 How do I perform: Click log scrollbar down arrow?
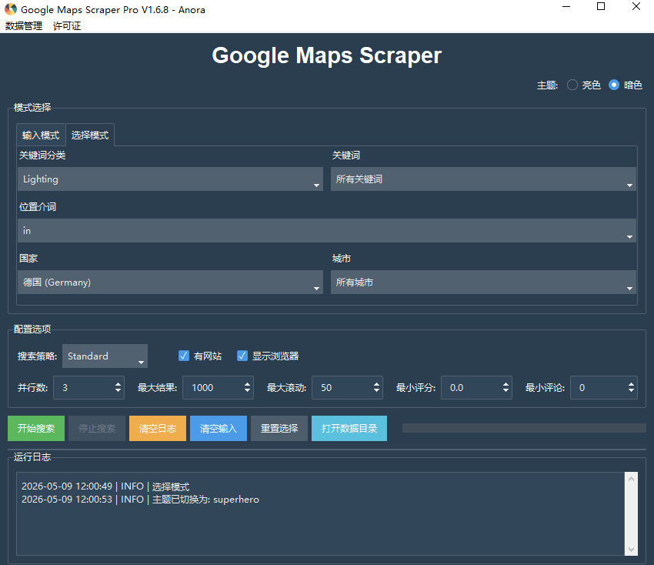631,549
